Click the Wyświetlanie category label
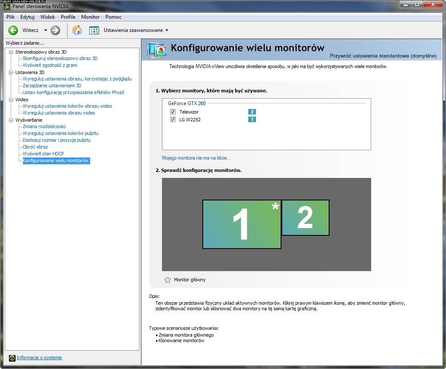446x369 pixels. (29, 120)
